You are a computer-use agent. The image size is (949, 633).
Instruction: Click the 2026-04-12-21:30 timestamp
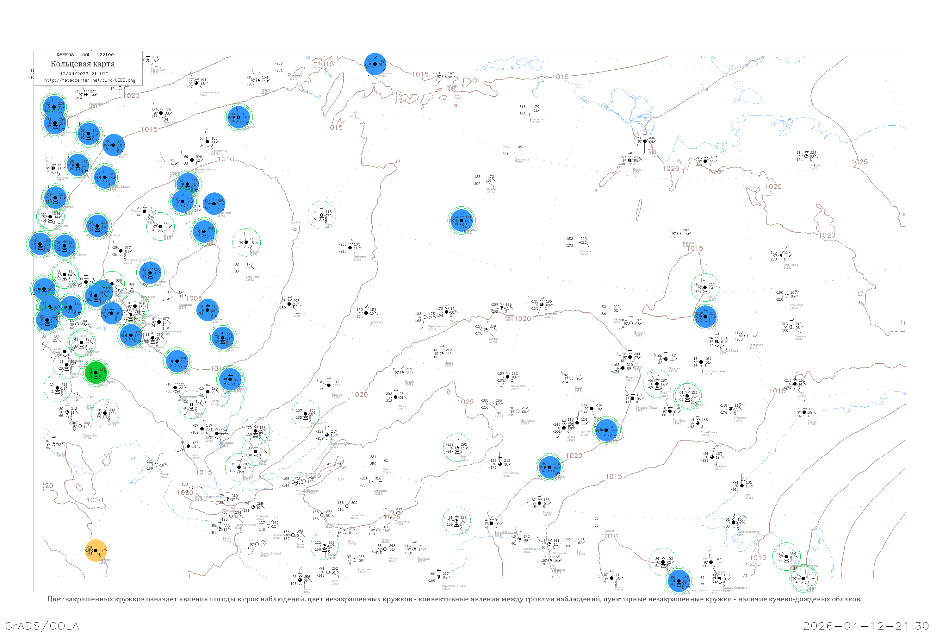(x=866, y=626)
